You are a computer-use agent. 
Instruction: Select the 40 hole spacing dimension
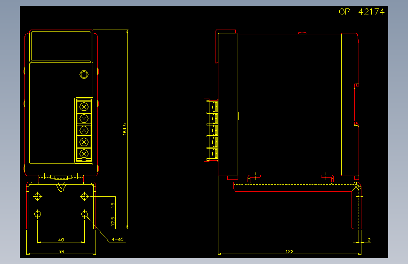(x=61, y=240)
